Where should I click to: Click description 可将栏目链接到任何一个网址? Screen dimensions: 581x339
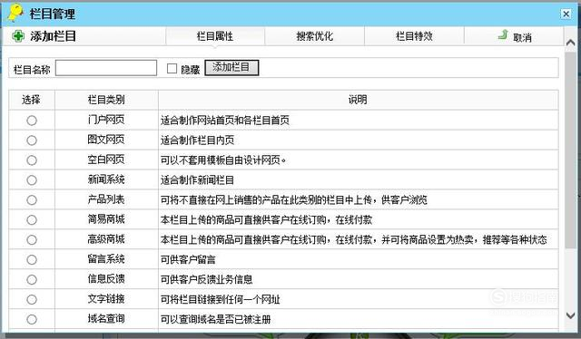[x=220, y=299]
